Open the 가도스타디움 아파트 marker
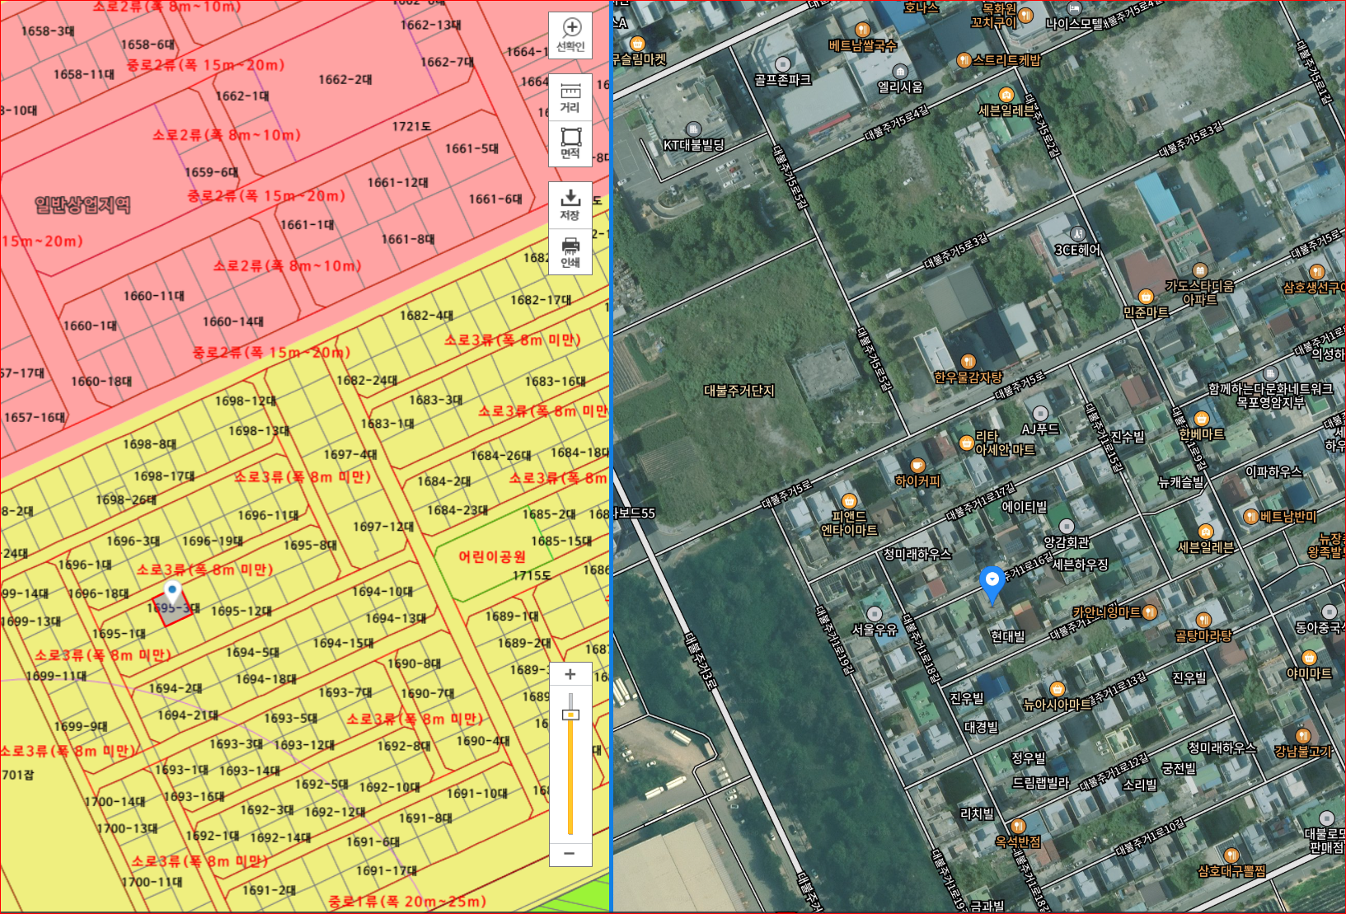The image size is (1346, 914). [x=1200, y=284]
